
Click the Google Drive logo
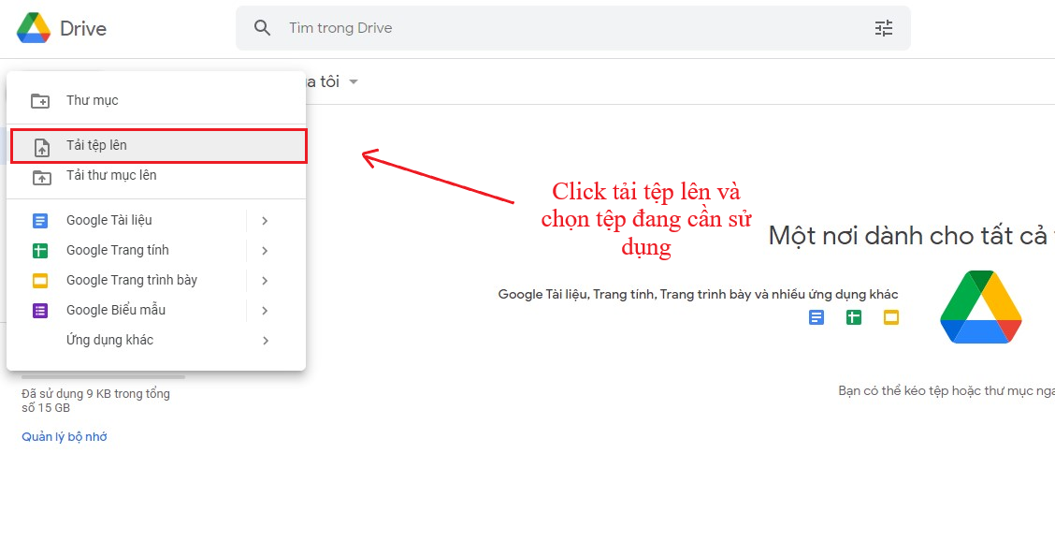click(34, 27)
